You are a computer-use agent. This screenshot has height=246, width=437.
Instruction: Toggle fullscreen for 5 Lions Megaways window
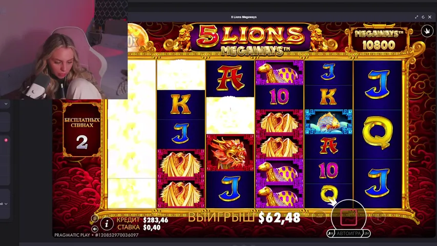417,17
